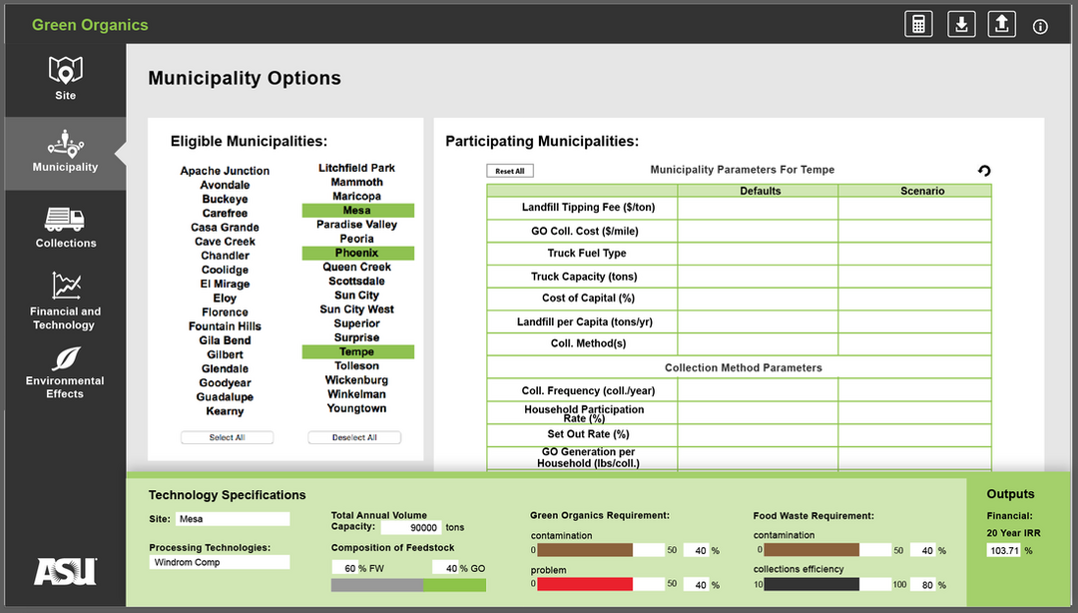Viewport: 1078px width, 613px height.
Task: Click the undo arrow beside the Tempe parameters
Action: (984, 172)
